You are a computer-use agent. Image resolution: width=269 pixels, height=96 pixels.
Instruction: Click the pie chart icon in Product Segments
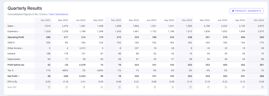[x=233, y=11]
